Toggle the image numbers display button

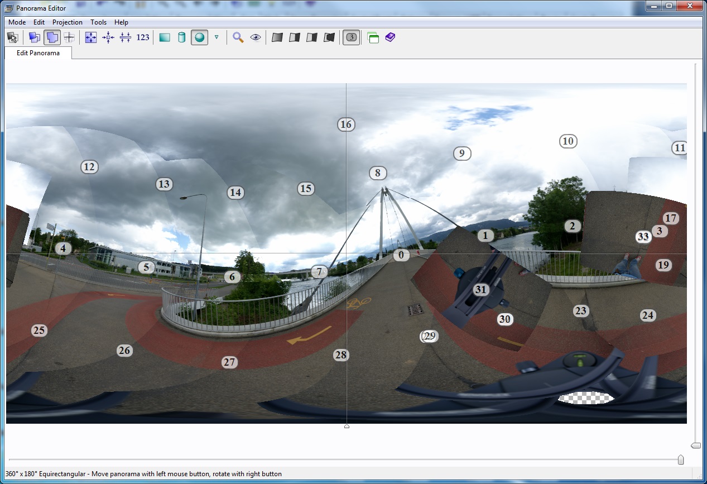(351, 37)
